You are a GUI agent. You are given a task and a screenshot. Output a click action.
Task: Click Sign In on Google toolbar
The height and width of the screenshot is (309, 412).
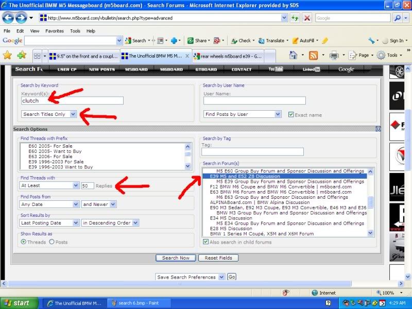point(394,41)
